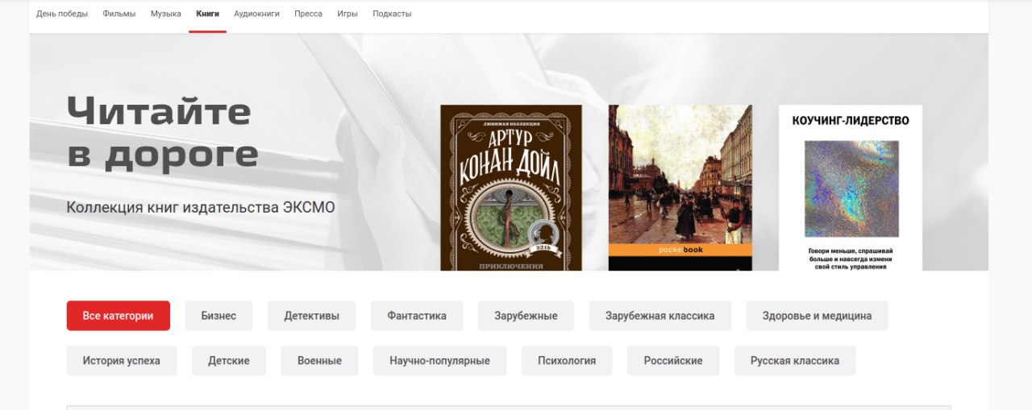
Task: Open the День победы tab
Action: pos(62,14)
